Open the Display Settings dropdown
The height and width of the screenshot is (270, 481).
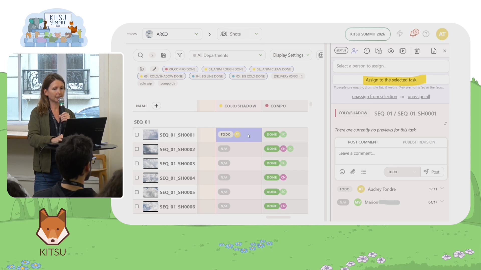coord(291,55)
